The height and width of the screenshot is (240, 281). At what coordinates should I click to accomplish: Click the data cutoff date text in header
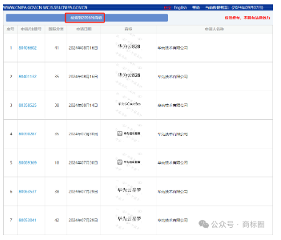[x=234, y=7]
